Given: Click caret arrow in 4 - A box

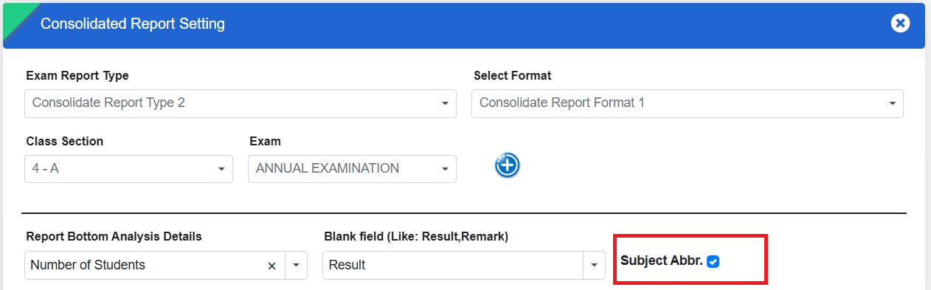Looking at the screenshot, I should click(x=221, y=169).
